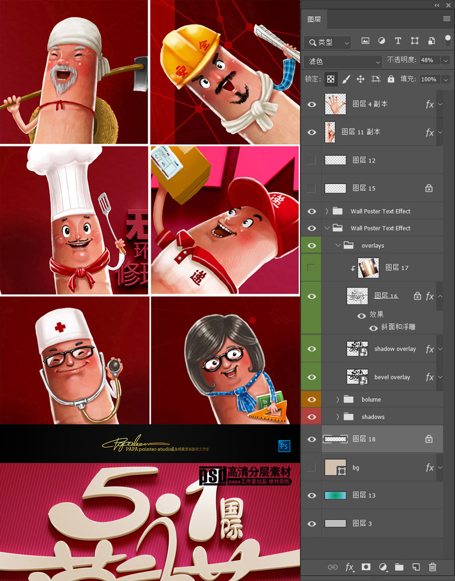This screenshot has width=455, height=581.
Task: Open the 类型 filter type dropdown
Action: pyautogui.click(x=327, y=42)
